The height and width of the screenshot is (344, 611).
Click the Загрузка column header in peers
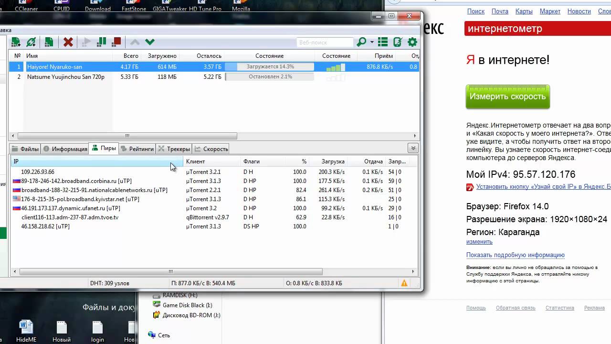(333, 161)
